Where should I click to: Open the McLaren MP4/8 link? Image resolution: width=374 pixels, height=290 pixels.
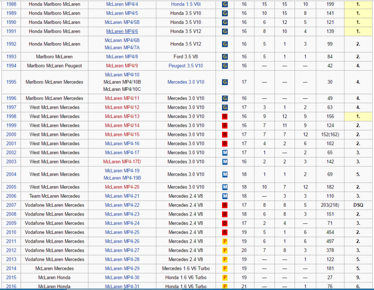point(122,57)
